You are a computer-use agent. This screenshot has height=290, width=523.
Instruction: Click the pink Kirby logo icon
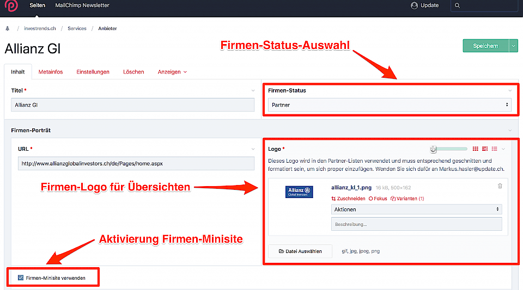10,6
